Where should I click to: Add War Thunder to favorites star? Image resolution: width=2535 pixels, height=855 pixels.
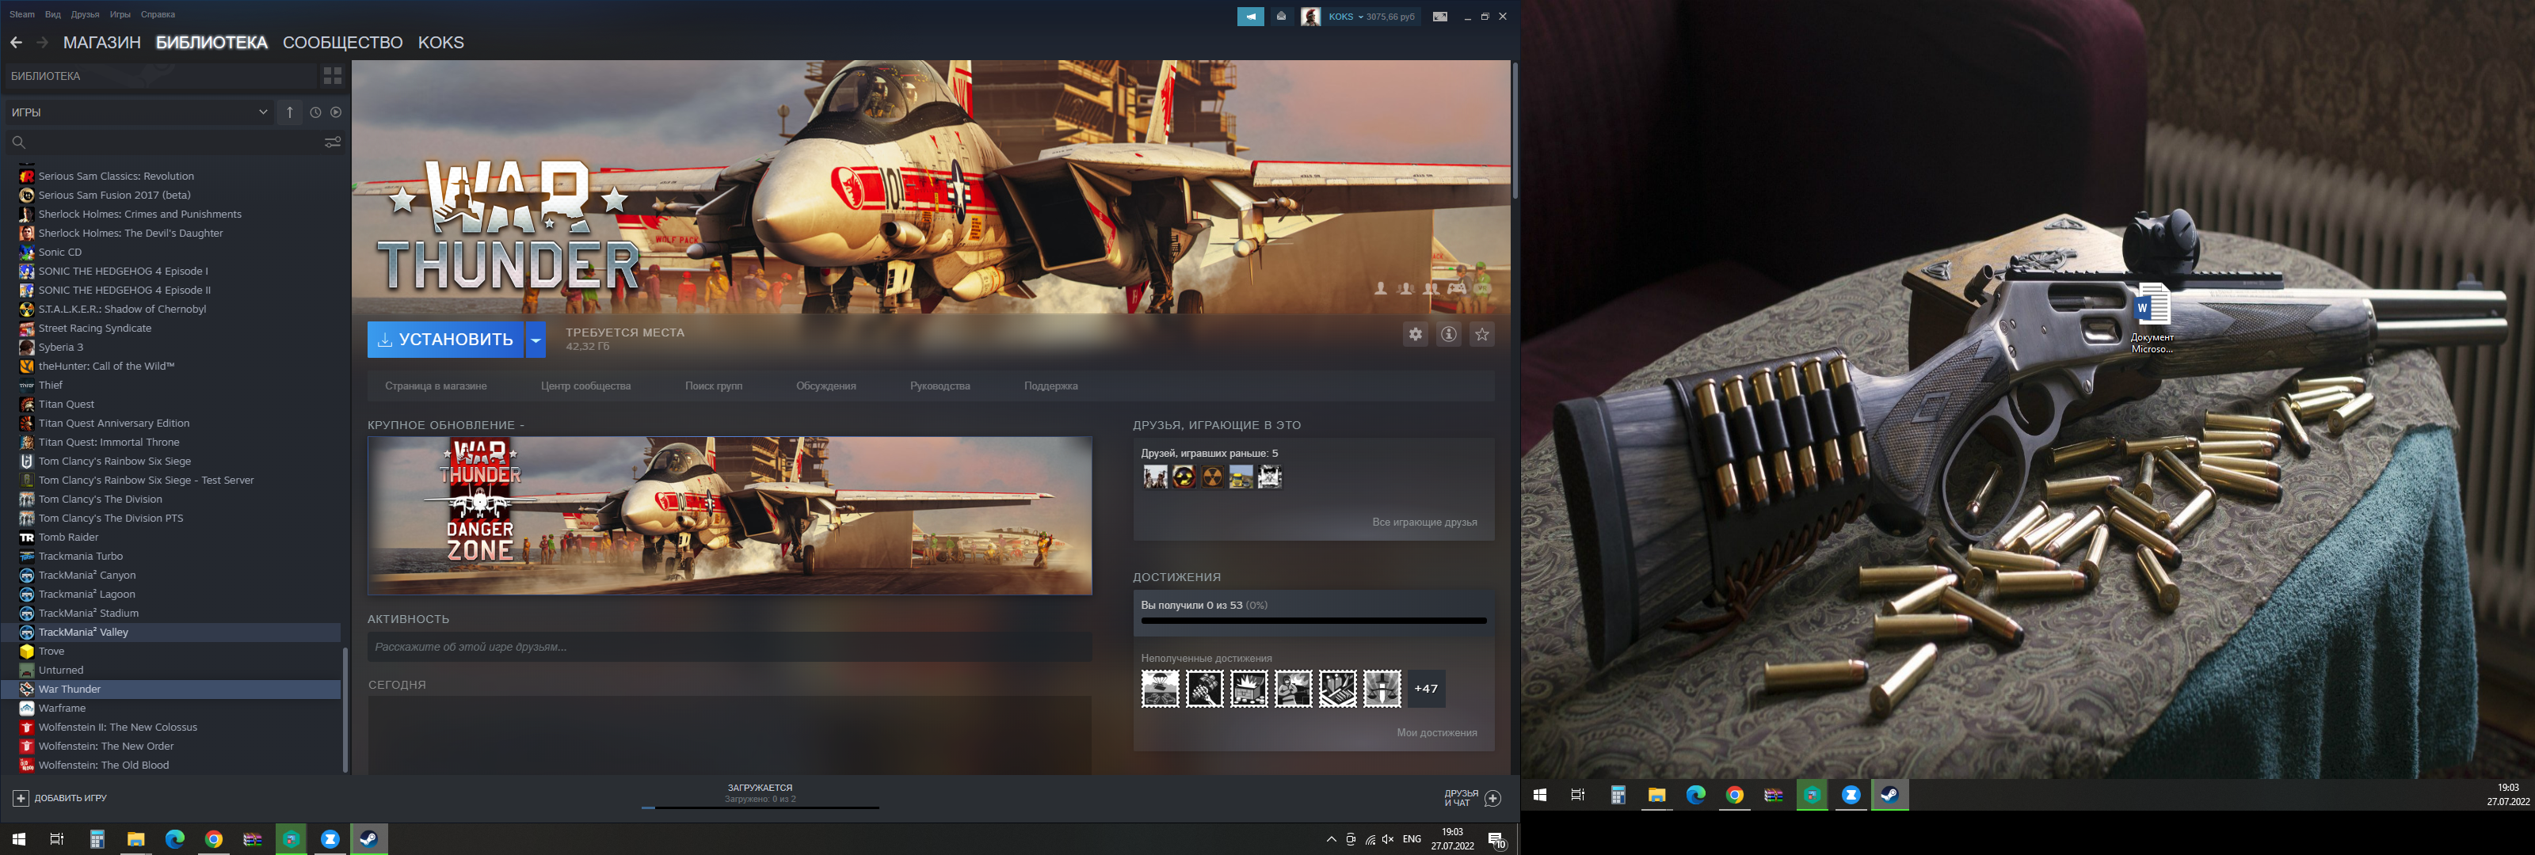(x=1482, y=335)
